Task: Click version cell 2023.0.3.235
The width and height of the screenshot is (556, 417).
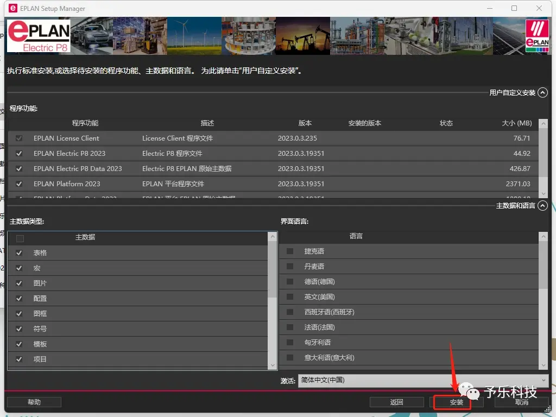Action: coord(297,138)
